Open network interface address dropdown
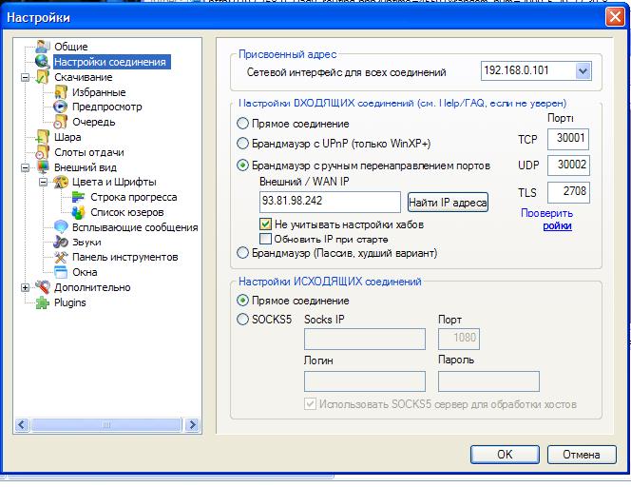 point(583,71)
